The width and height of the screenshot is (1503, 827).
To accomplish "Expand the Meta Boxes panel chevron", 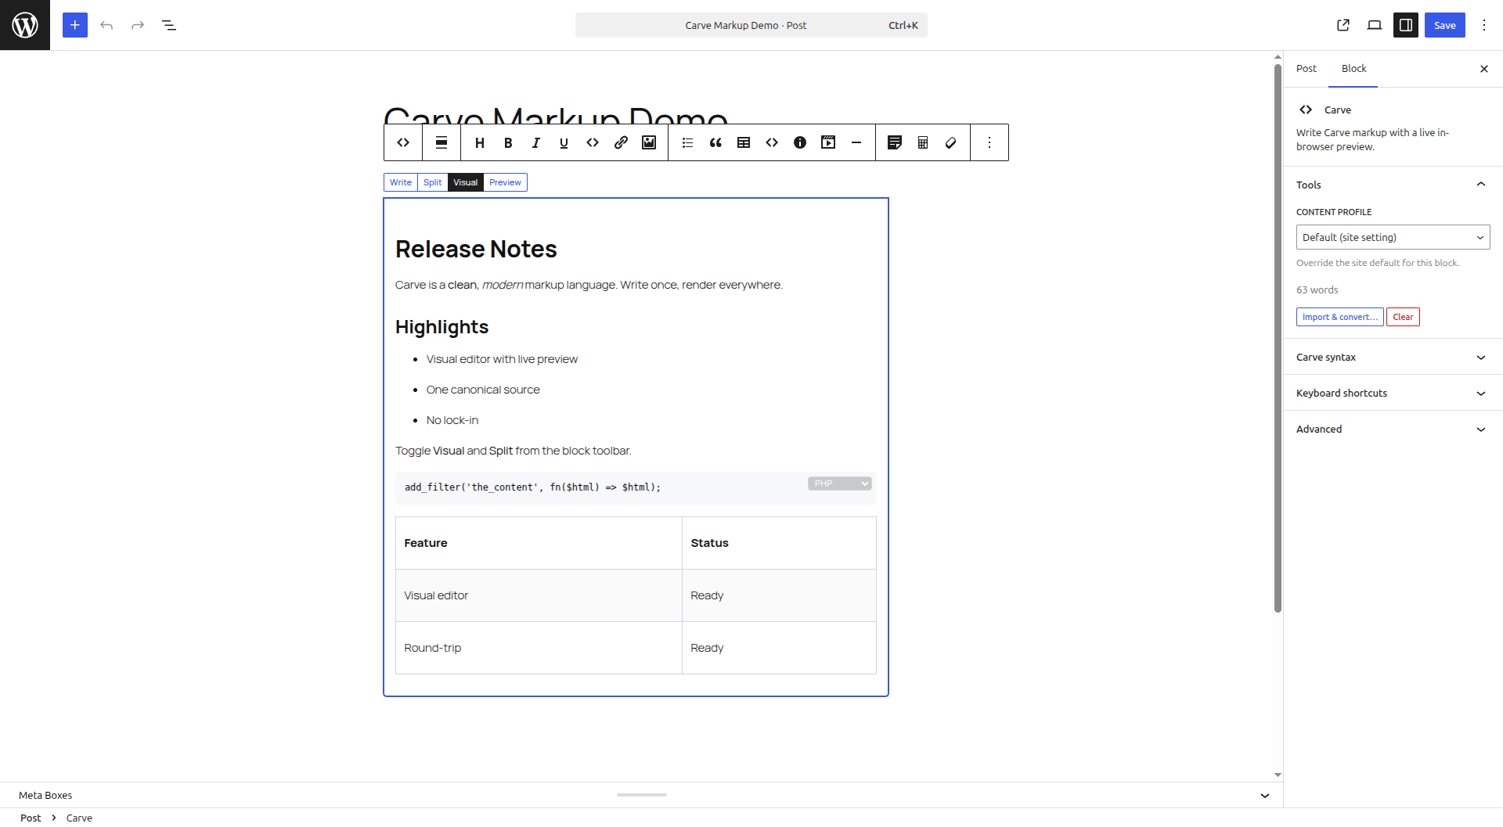I will (x=1265, y=796).
